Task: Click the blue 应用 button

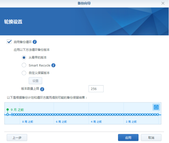Action: pos(128,138)
